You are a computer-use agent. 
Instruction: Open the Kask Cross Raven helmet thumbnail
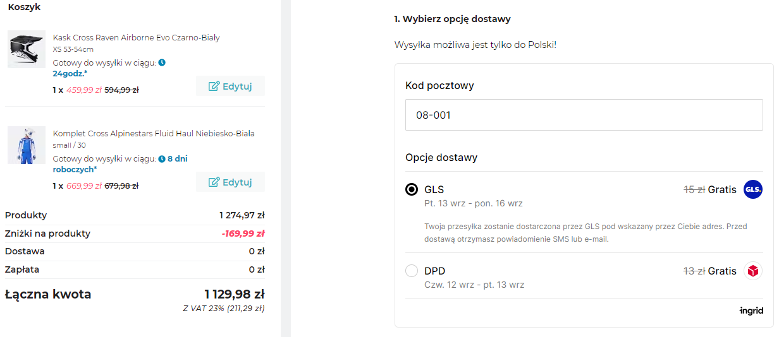(27, 49)
